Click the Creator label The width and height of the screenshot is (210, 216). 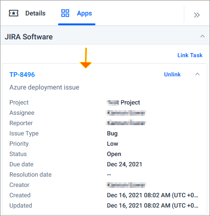click(19, 185)
